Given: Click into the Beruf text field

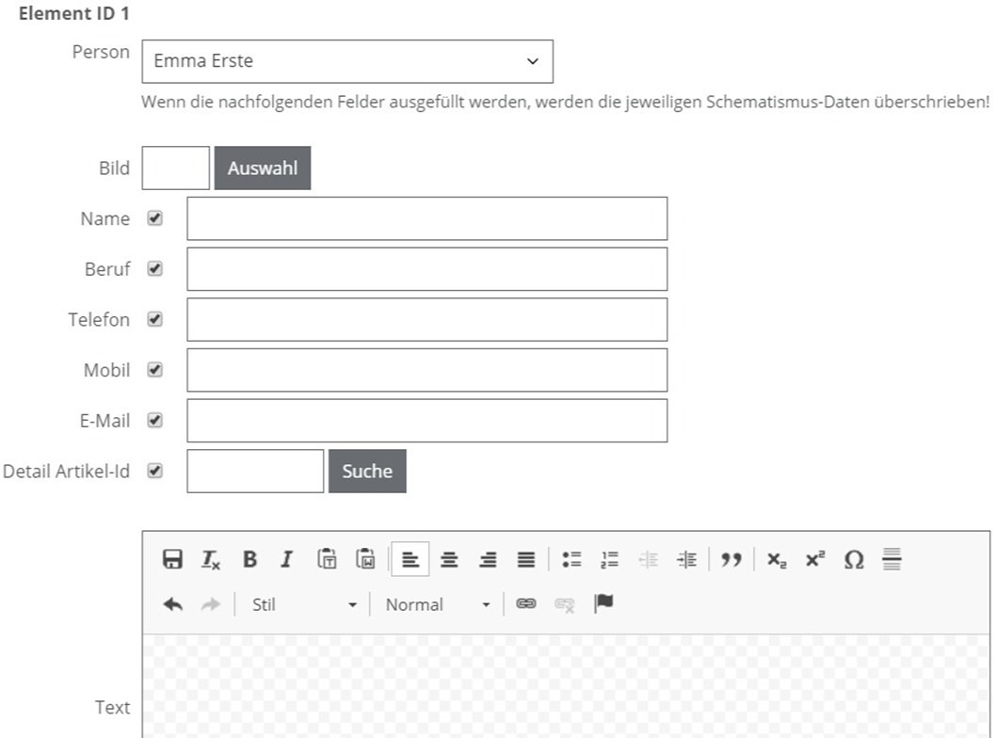Looking at the screenshot, I should coord(426,269).
